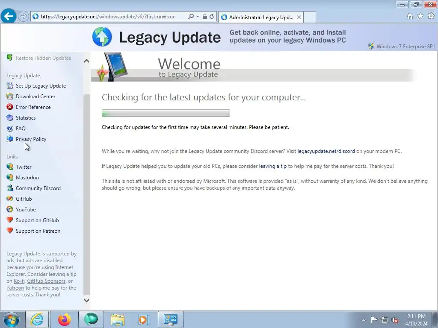Click the URL address field
Screen dimensions: 438x328
[x=109, y=17]
